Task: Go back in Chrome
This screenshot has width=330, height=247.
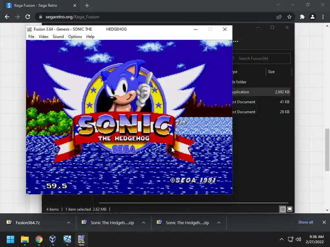Action: click(x=7, y=17)
